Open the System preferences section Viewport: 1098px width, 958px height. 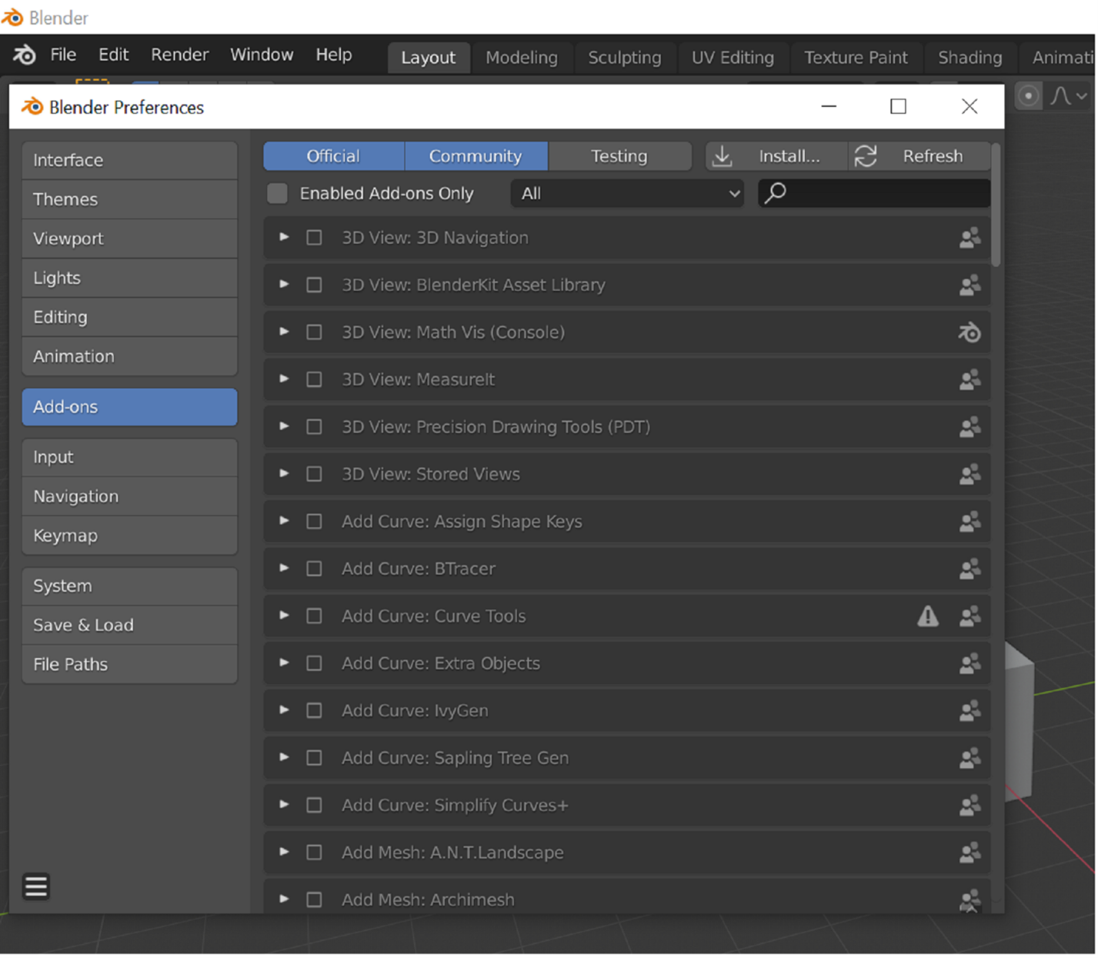click(129, 586)
